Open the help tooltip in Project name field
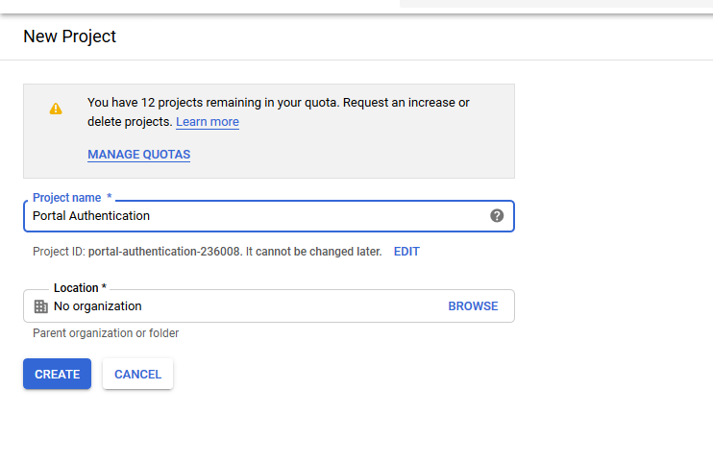 [497, 216]
